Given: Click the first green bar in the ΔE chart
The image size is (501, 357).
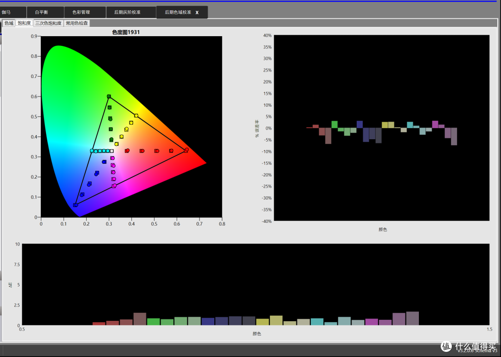Looking at the screenshot, I should point(154,322).
